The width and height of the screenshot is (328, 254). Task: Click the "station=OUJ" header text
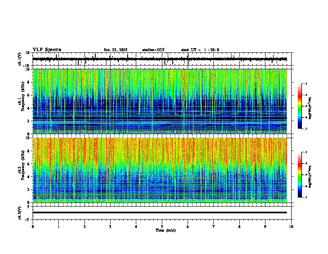(x=153, y=50)
